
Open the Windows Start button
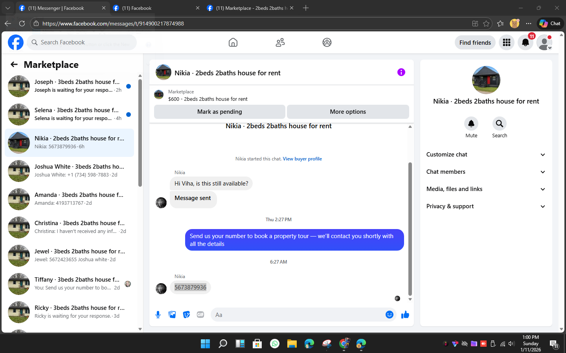pos(205,344)
